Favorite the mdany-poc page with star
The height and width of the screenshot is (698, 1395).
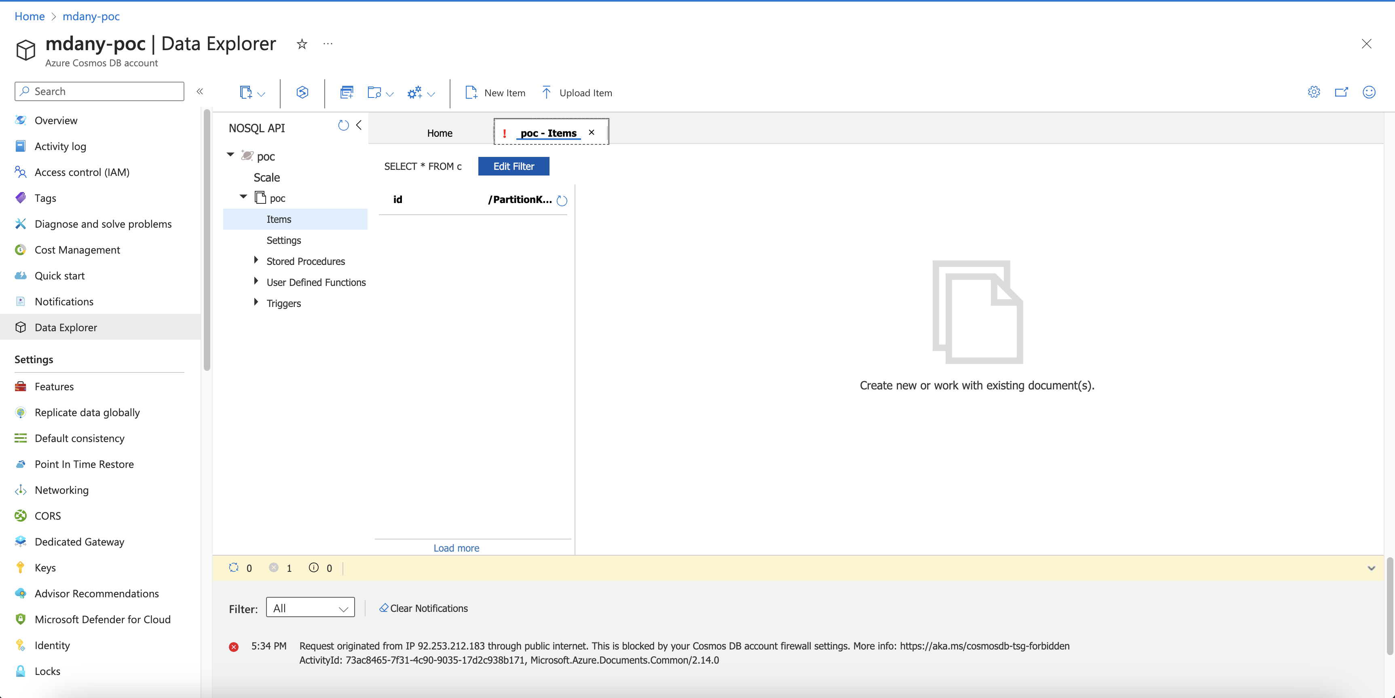302,44
